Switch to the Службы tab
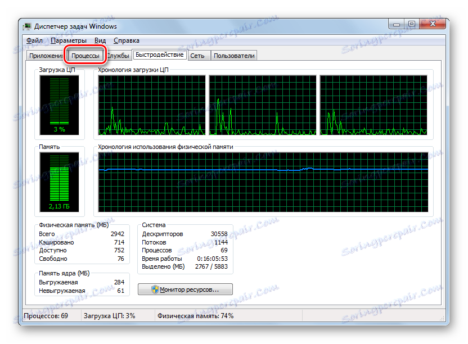 point(119,56)
